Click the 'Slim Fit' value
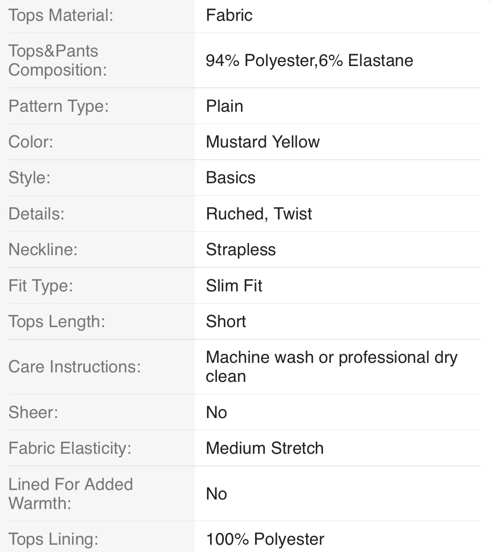This screenshot has width=491, height=552. pyautogui.click(x=234, y=286)
